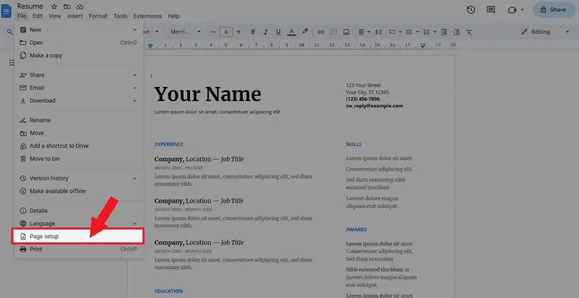
Task: Check the cloud document status icon
Action: 79,6
